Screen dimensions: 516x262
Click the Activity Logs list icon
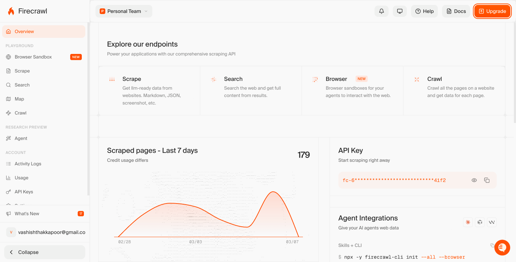[8, 164]
